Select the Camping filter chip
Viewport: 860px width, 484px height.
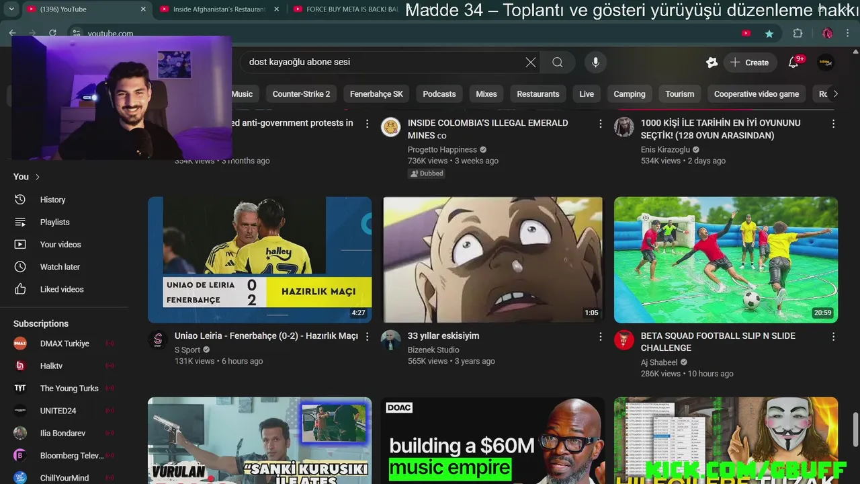(x=630, y=94)
